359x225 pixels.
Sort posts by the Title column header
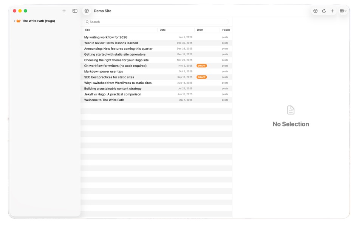click(88, 30)
